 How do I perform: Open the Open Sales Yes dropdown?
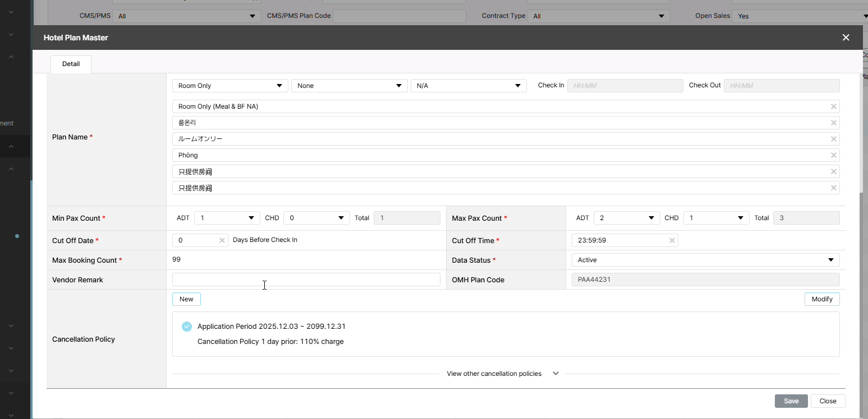click(800, 16)
